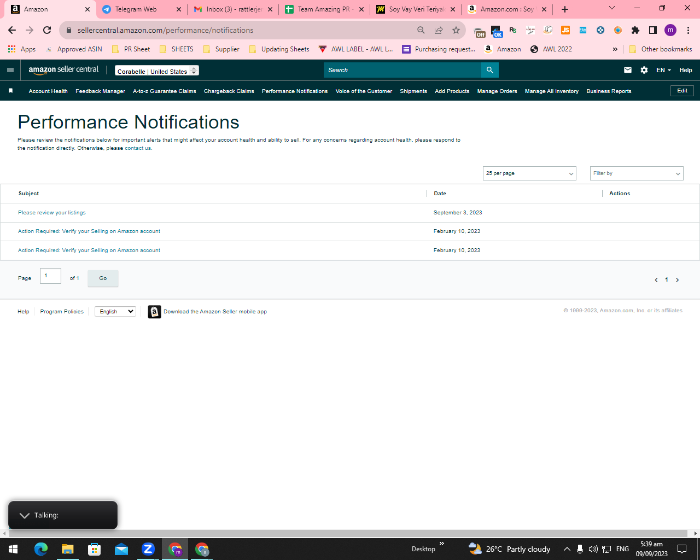
Task: Open A-to-z Guarantee Claims
Action: (165, 91)
